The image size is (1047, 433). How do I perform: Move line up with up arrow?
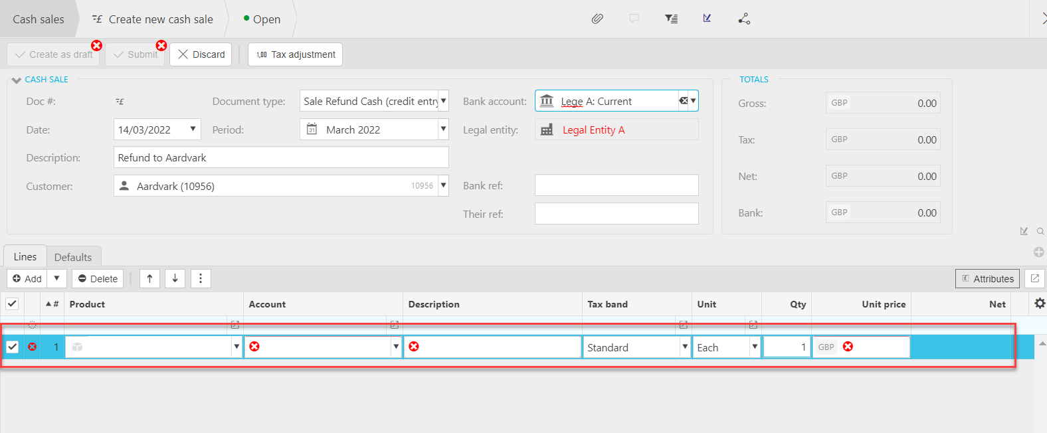point(149,278)
